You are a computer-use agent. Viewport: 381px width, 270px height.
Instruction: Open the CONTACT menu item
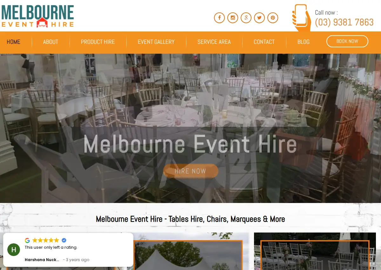coord(264,42)
